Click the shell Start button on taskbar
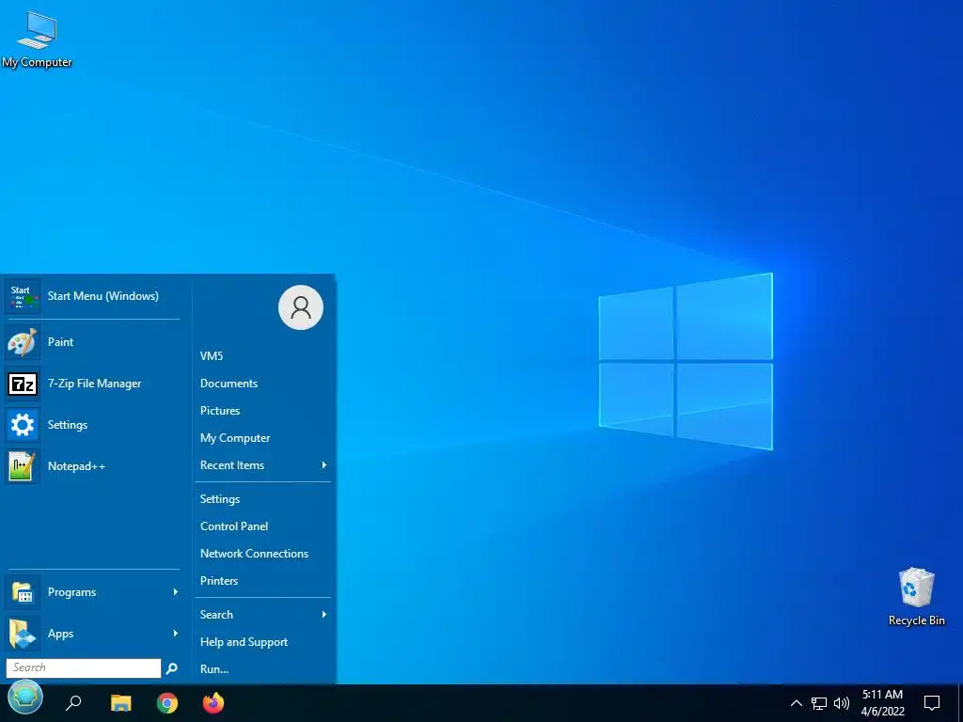 pos(25,698)
